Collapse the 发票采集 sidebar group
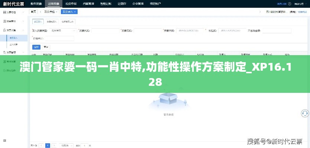 23,30
